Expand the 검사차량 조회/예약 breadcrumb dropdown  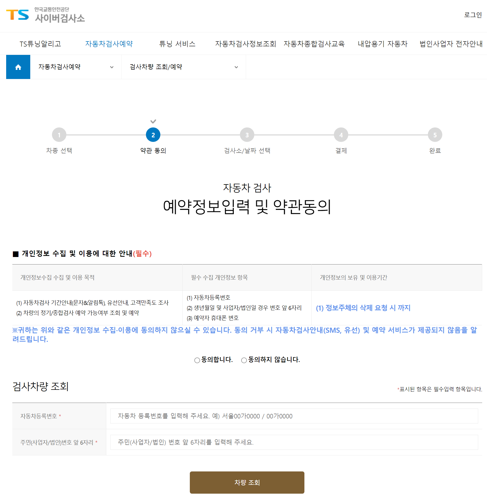pyautogui.click(x=184, y=67)
